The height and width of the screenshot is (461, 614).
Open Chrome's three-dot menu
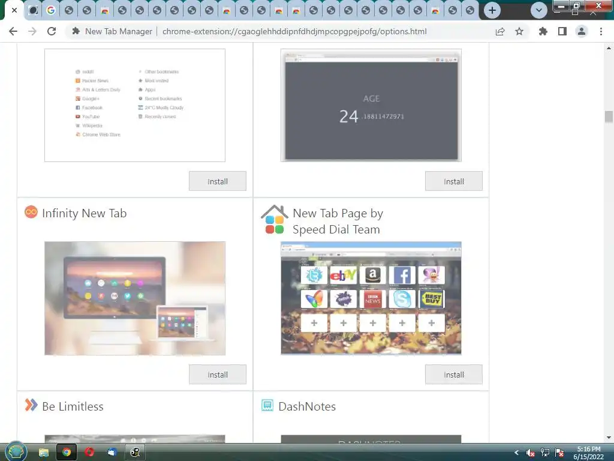coord(601,31)
